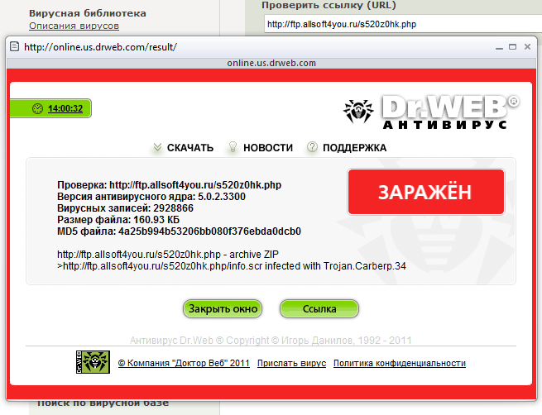Click the question mark support icon
This screenshot has height=415, width=542.
(x=312, y=147)
